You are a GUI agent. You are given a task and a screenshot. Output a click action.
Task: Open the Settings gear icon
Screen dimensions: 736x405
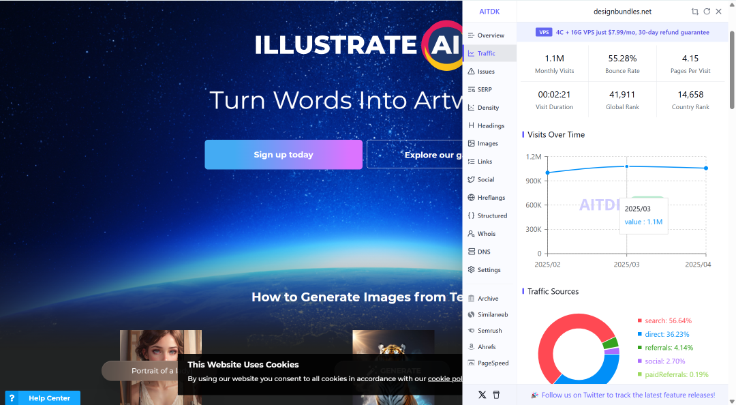point(471,270)
